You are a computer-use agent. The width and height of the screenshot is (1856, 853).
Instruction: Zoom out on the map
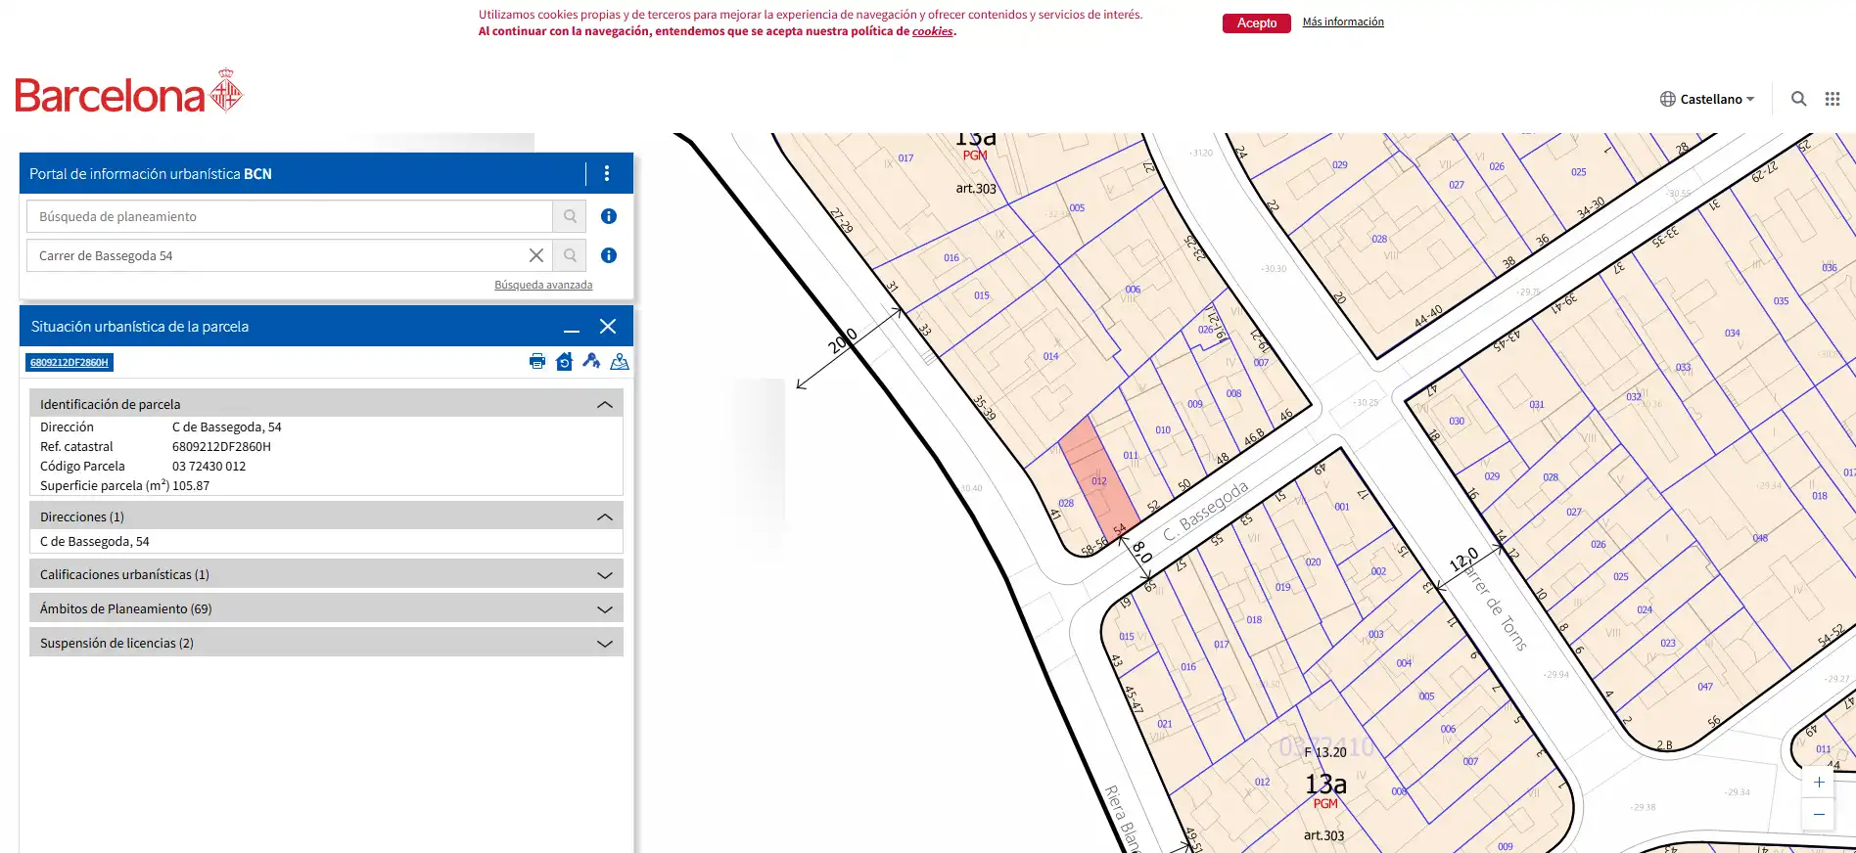pyautogui.click(x=1819, y=815)
